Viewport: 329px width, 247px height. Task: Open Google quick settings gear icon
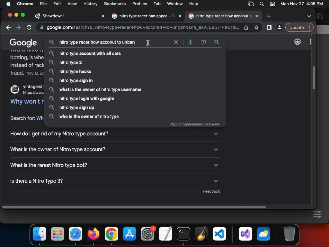click(297, 42)
